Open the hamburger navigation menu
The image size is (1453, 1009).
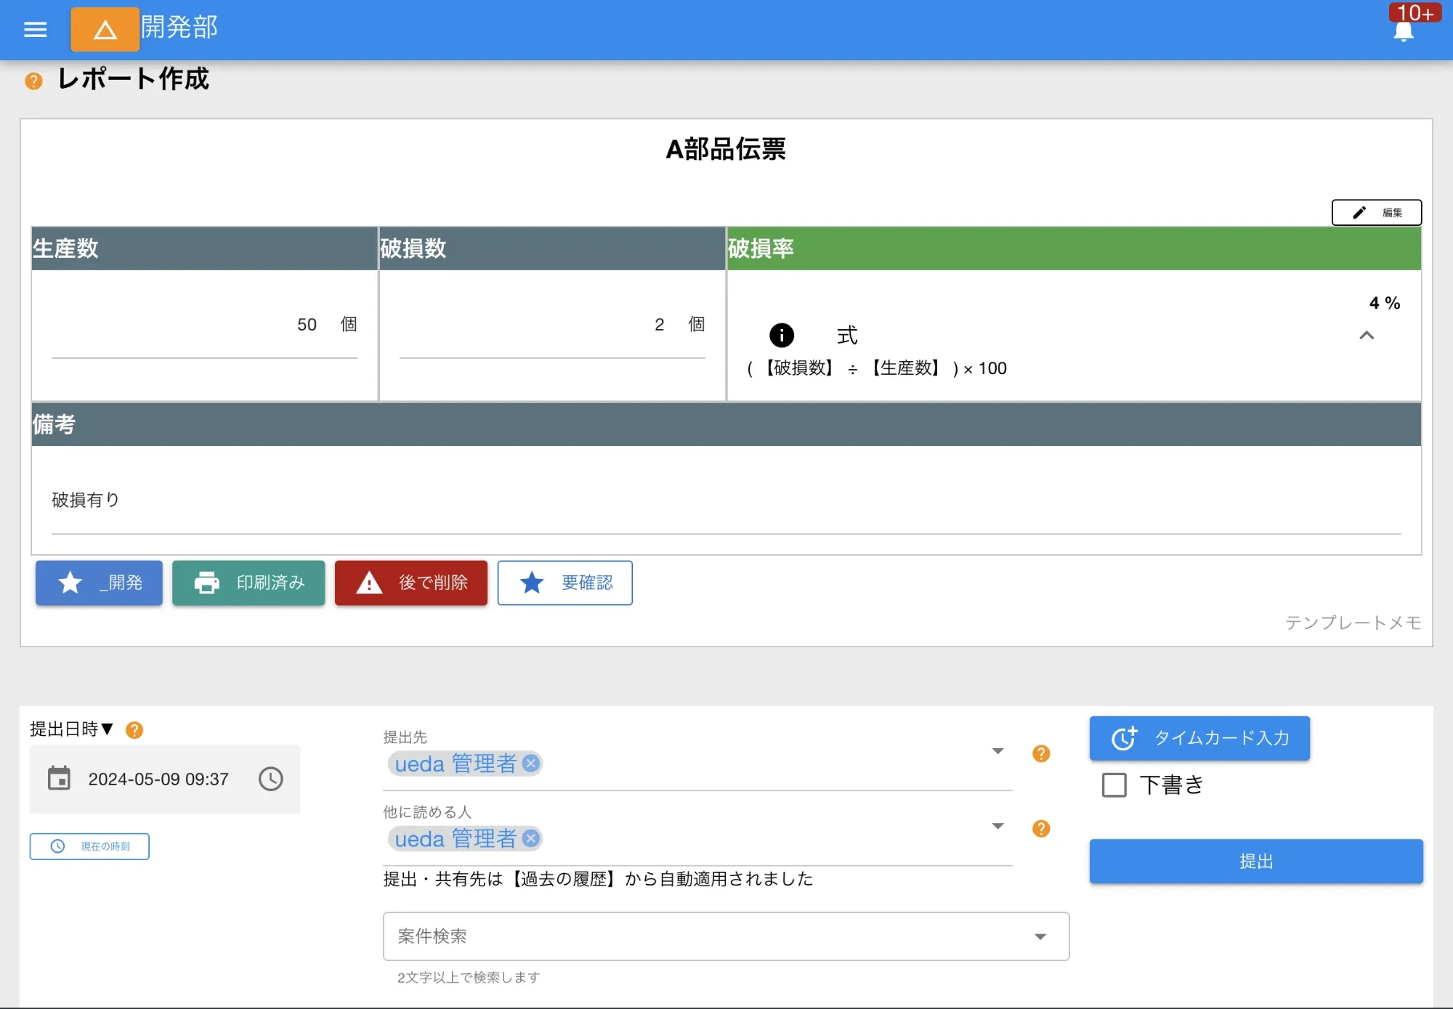click(x=34, y=30)
